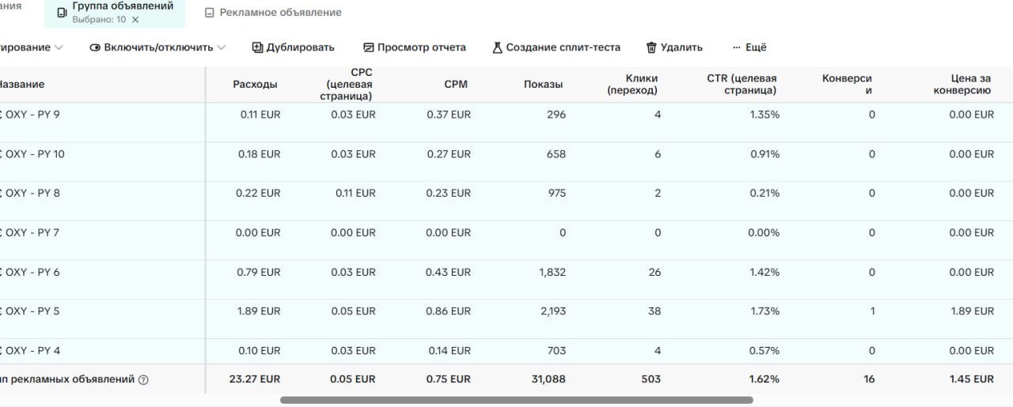Sort by CTR (целевая страница) header
This screenshot has height=407, width=1013.
click(742, 85)
